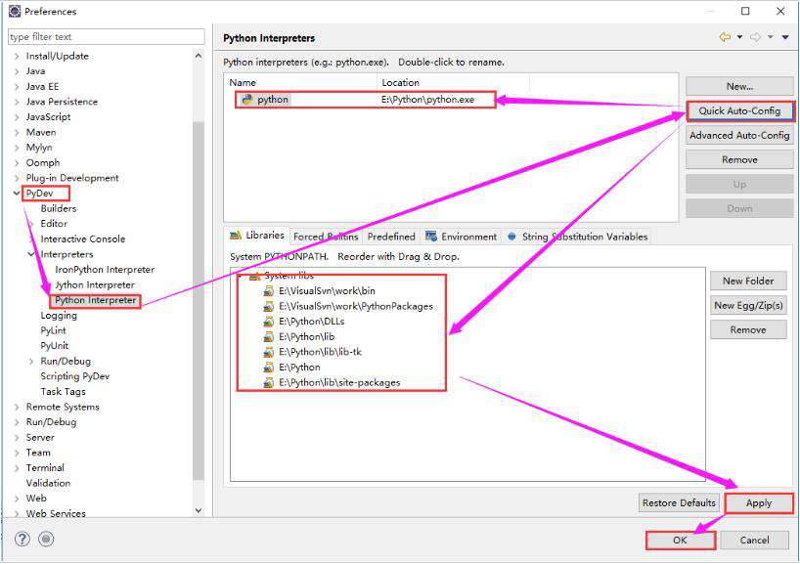Click the tree scrollbar up arrow
This screenshot has width=800, height=564.
[198, 55]
